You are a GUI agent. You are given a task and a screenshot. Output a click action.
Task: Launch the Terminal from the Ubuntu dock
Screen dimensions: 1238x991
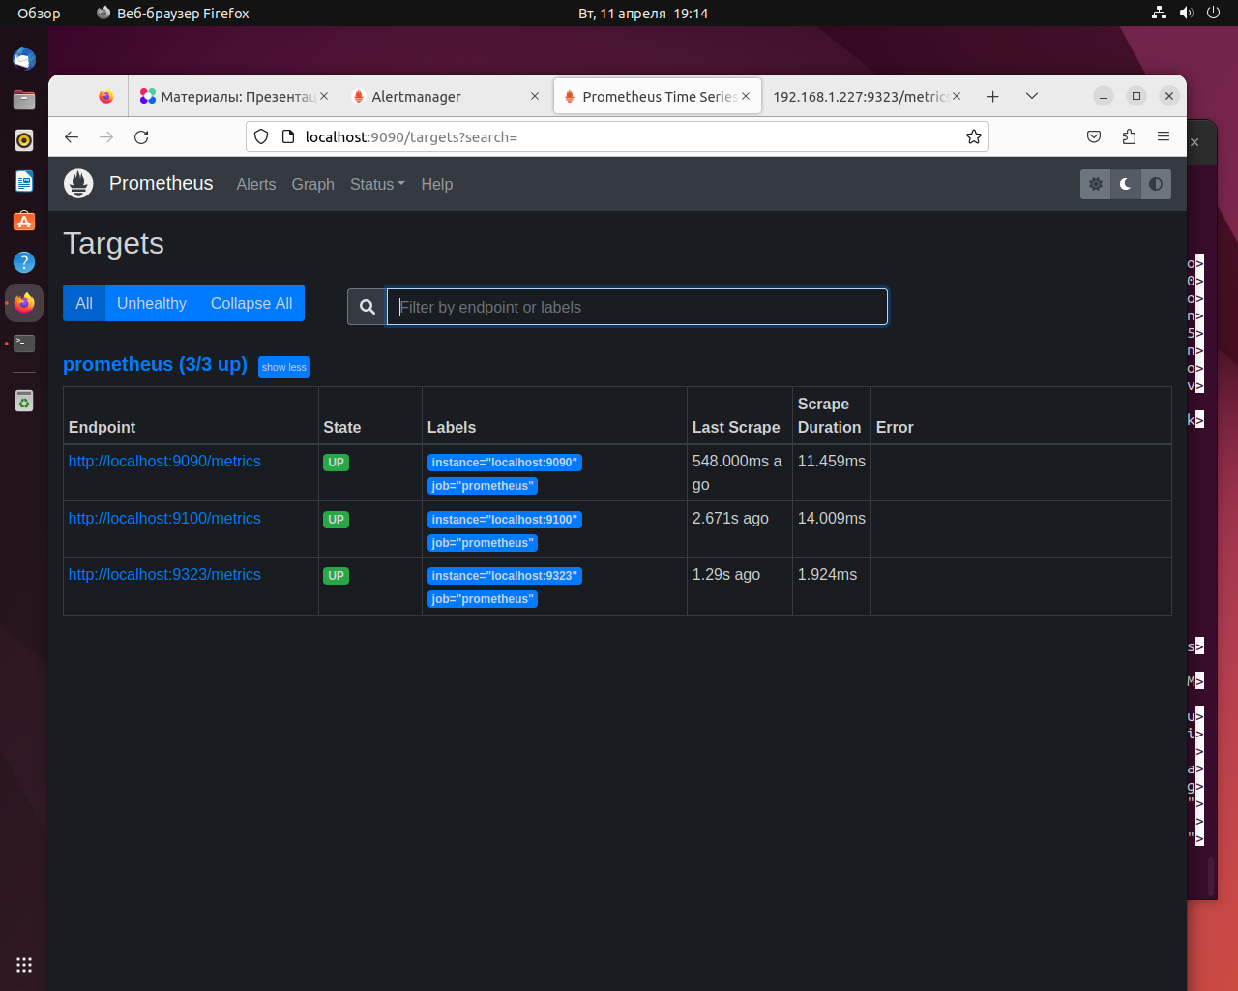(x=24, y=343)
